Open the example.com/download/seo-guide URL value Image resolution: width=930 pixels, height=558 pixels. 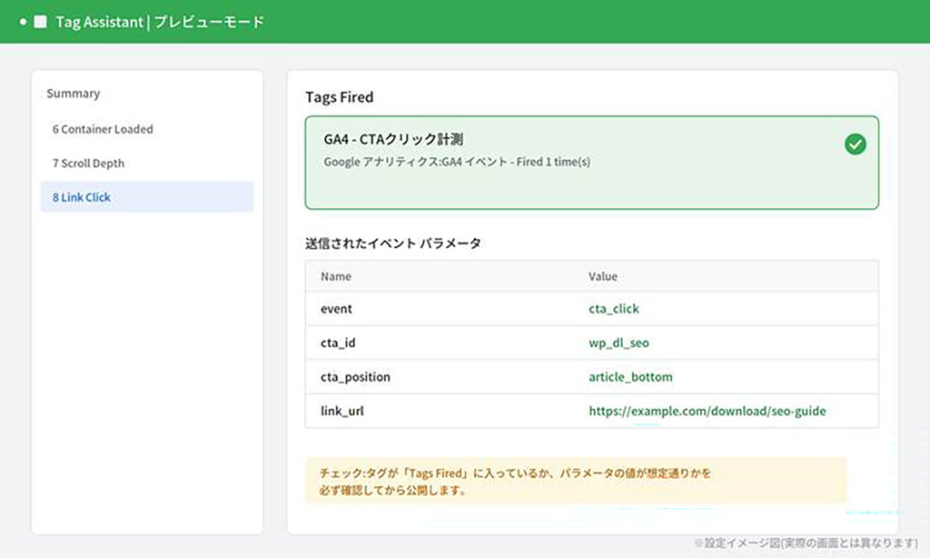click(707, 411)
